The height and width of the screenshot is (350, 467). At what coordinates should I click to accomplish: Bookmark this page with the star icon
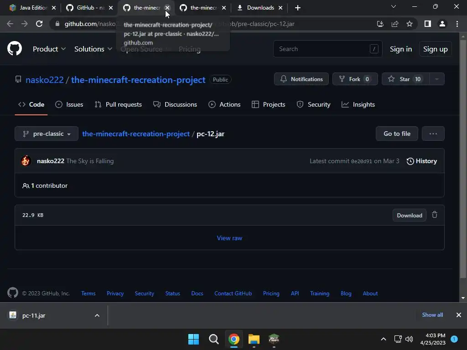point(410,24)
